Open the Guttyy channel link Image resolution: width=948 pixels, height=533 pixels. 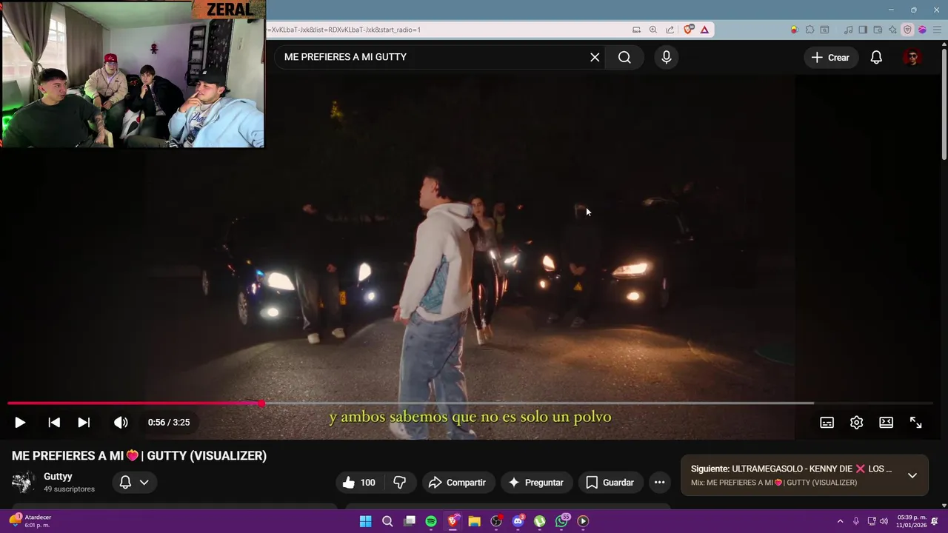point(58,477)
